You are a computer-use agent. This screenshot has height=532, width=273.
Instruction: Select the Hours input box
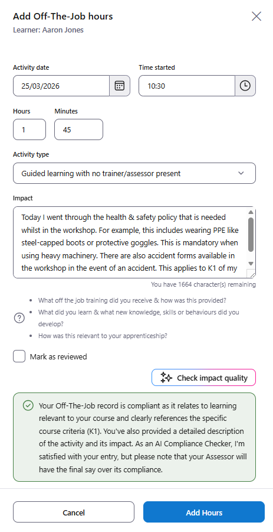click(29, 129)
